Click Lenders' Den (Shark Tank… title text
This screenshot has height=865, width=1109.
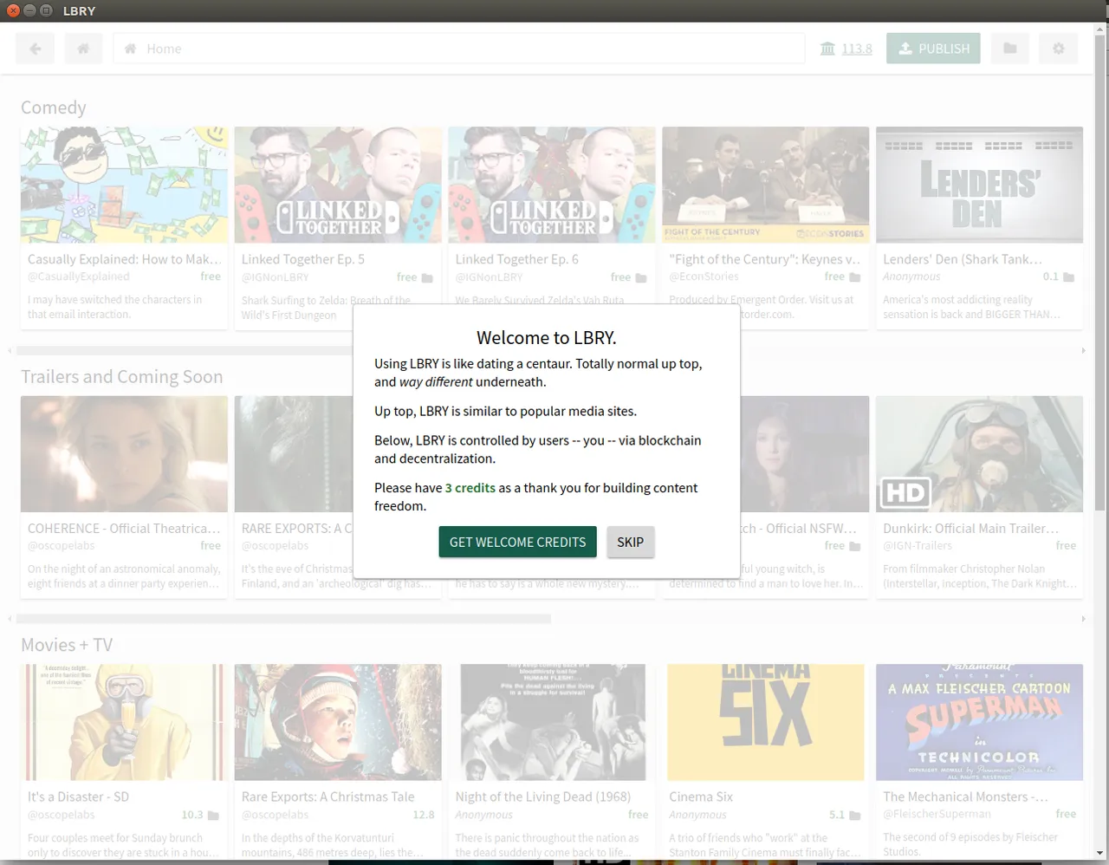click(963, 259)
